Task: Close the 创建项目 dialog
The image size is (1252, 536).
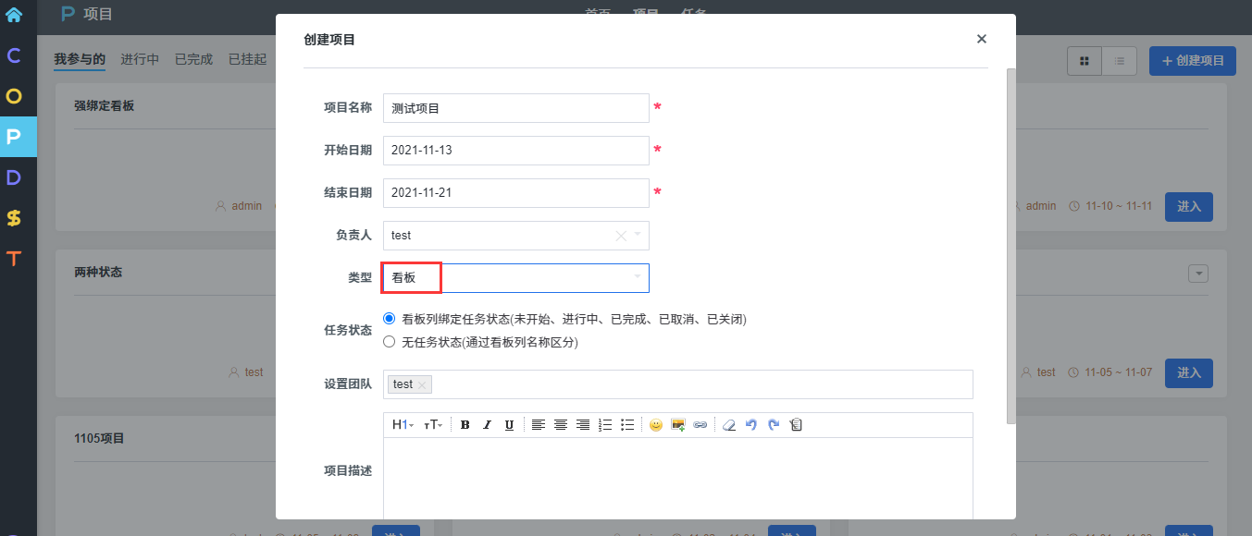Action: coord(982,39)
